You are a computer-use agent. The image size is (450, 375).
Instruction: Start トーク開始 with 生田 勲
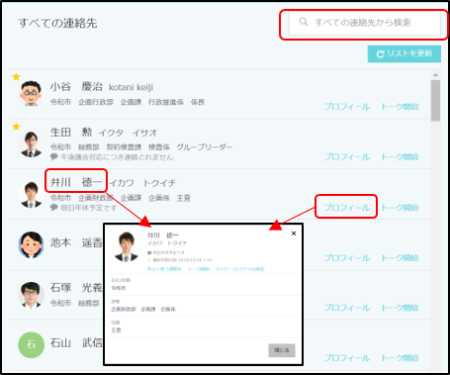pyautogui.click(x=400, y=156)
